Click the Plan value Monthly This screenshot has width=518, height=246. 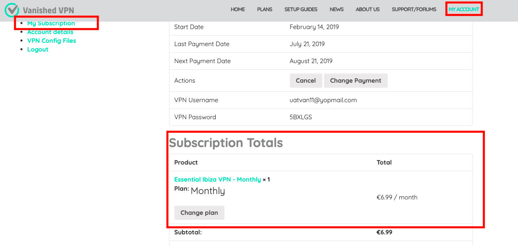(208, 191)
